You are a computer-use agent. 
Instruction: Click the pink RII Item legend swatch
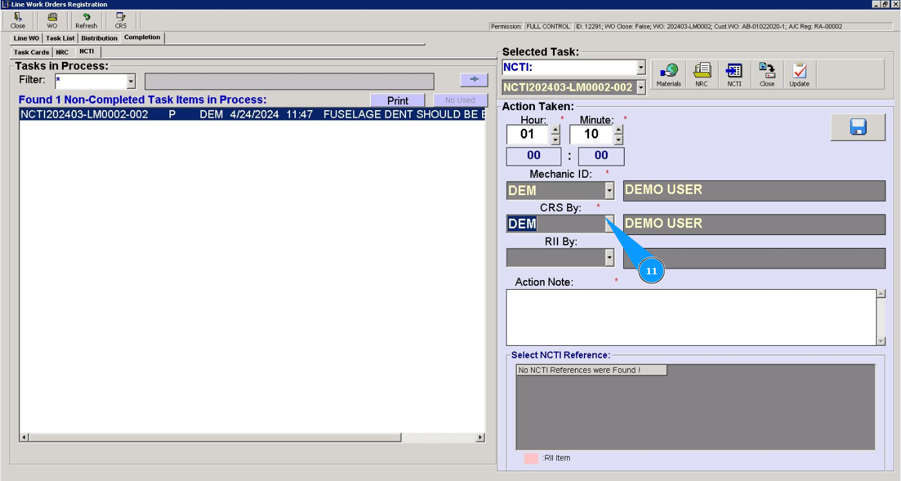pos(531,458)
